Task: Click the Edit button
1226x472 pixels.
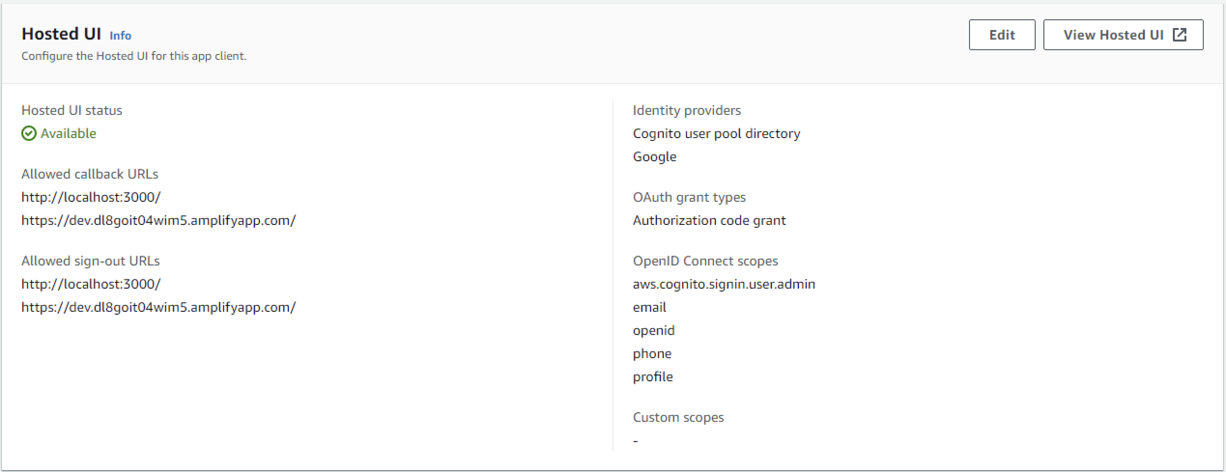Action: (1001, 34)
